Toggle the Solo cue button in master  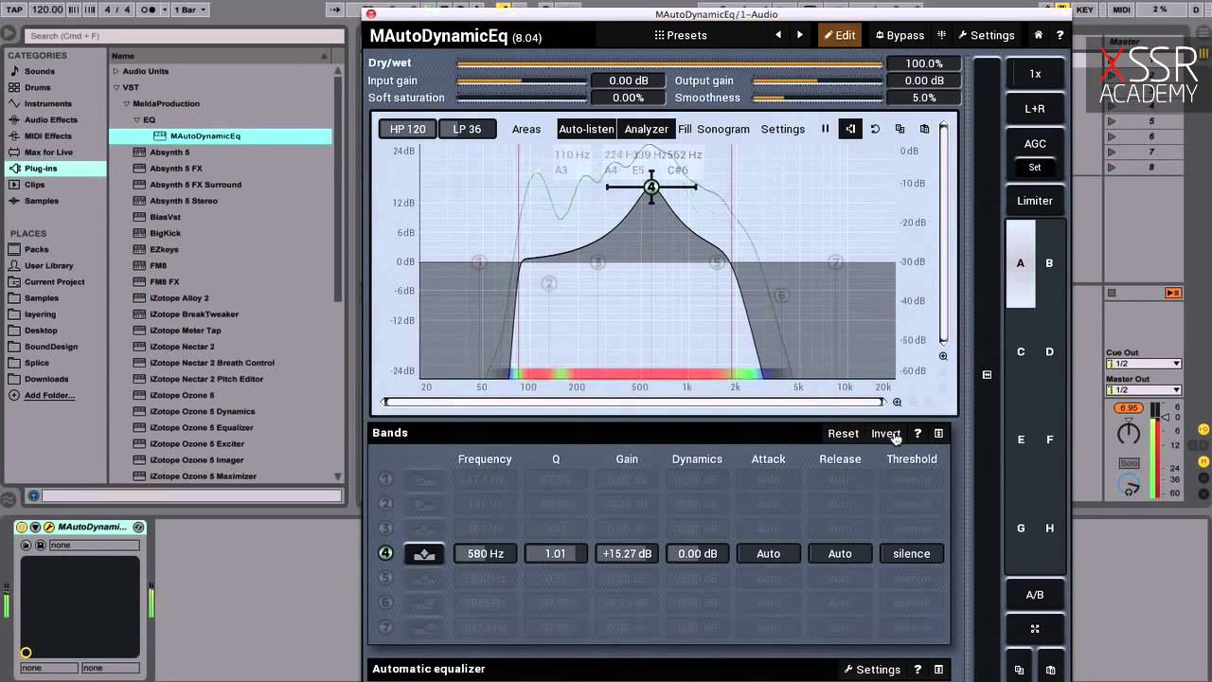[x=1129, y=463]
